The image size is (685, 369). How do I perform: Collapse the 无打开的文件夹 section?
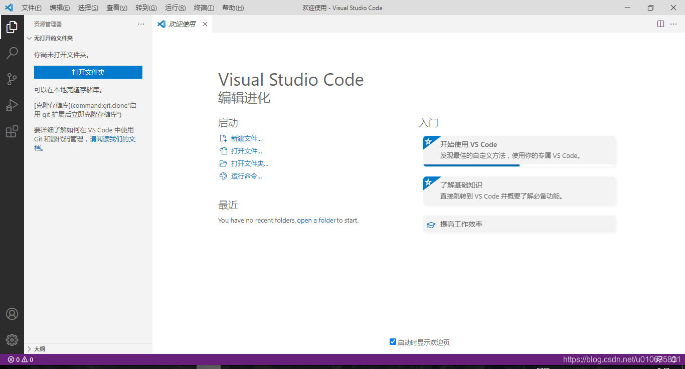coord(30,38)
